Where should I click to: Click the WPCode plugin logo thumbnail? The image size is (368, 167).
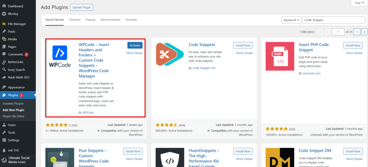[x=60, y=56]
